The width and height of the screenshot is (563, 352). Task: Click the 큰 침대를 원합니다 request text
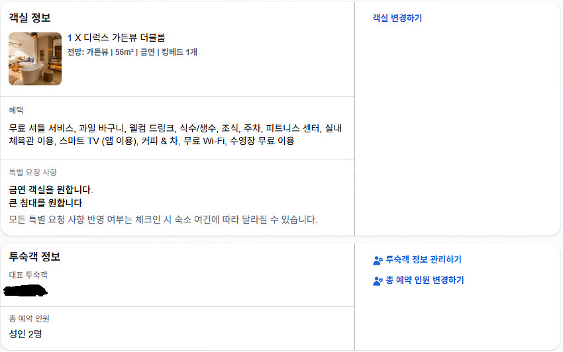[50, 203]
